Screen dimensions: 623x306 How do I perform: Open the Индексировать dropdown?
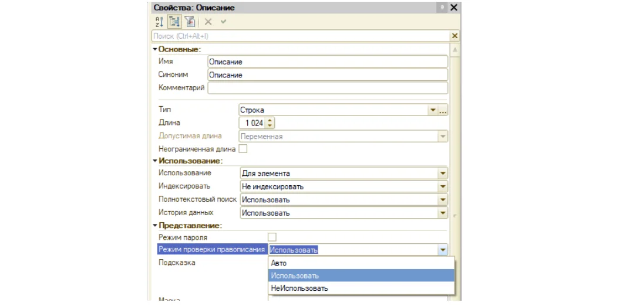coord(443,186)
